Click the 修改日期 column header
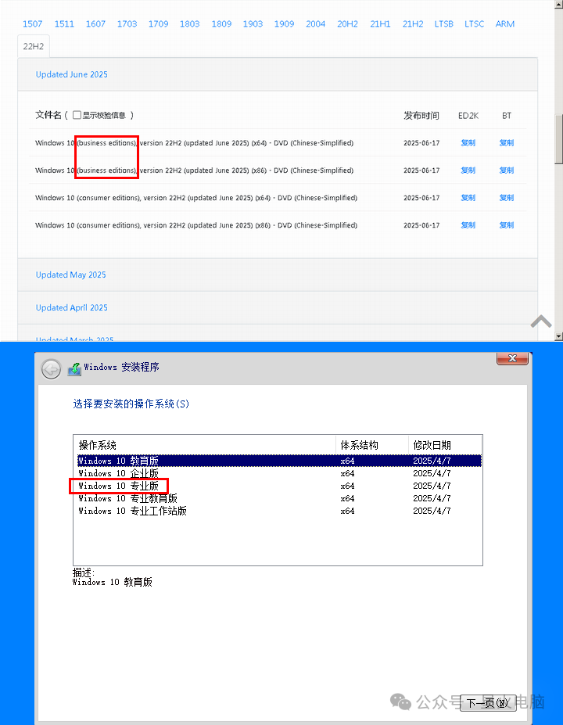Viewport: 563px width, 725px height. (445, 445)
